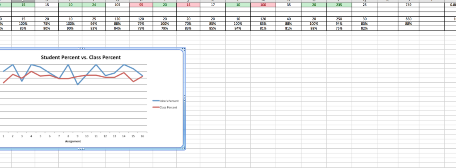Image resolution: width=456 pixels, height=168 pixels.
Task: Click the John's Percent legend entry
Action: (168, 101)
